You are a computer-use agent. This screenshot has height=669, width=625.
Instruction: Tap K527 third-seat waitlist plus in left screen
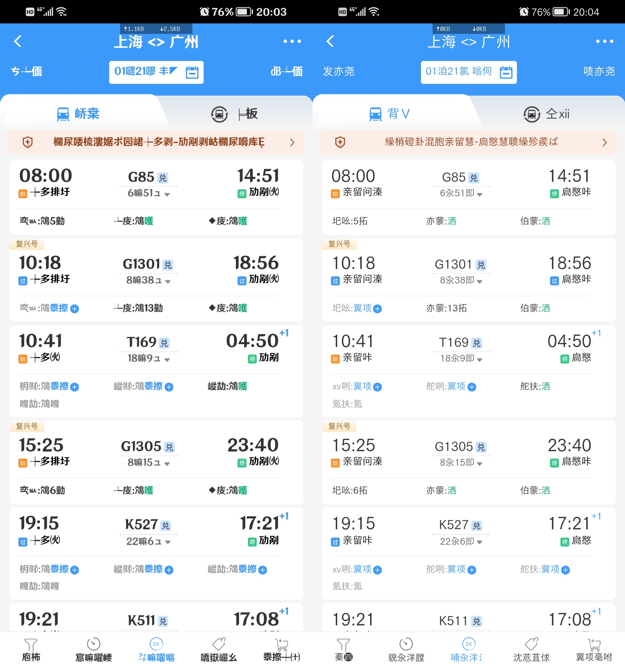[x=263, y=570]
